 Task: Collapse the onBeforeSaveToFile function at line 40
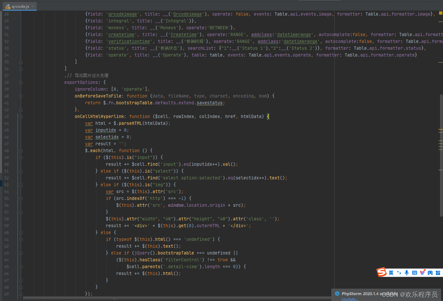pos(21,96)
